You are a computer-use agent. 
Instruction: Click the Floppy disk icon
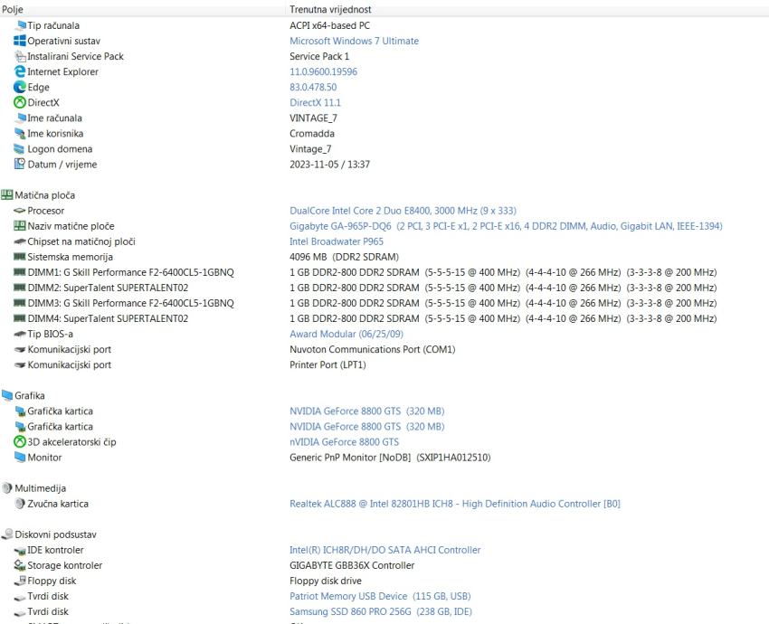20,581
